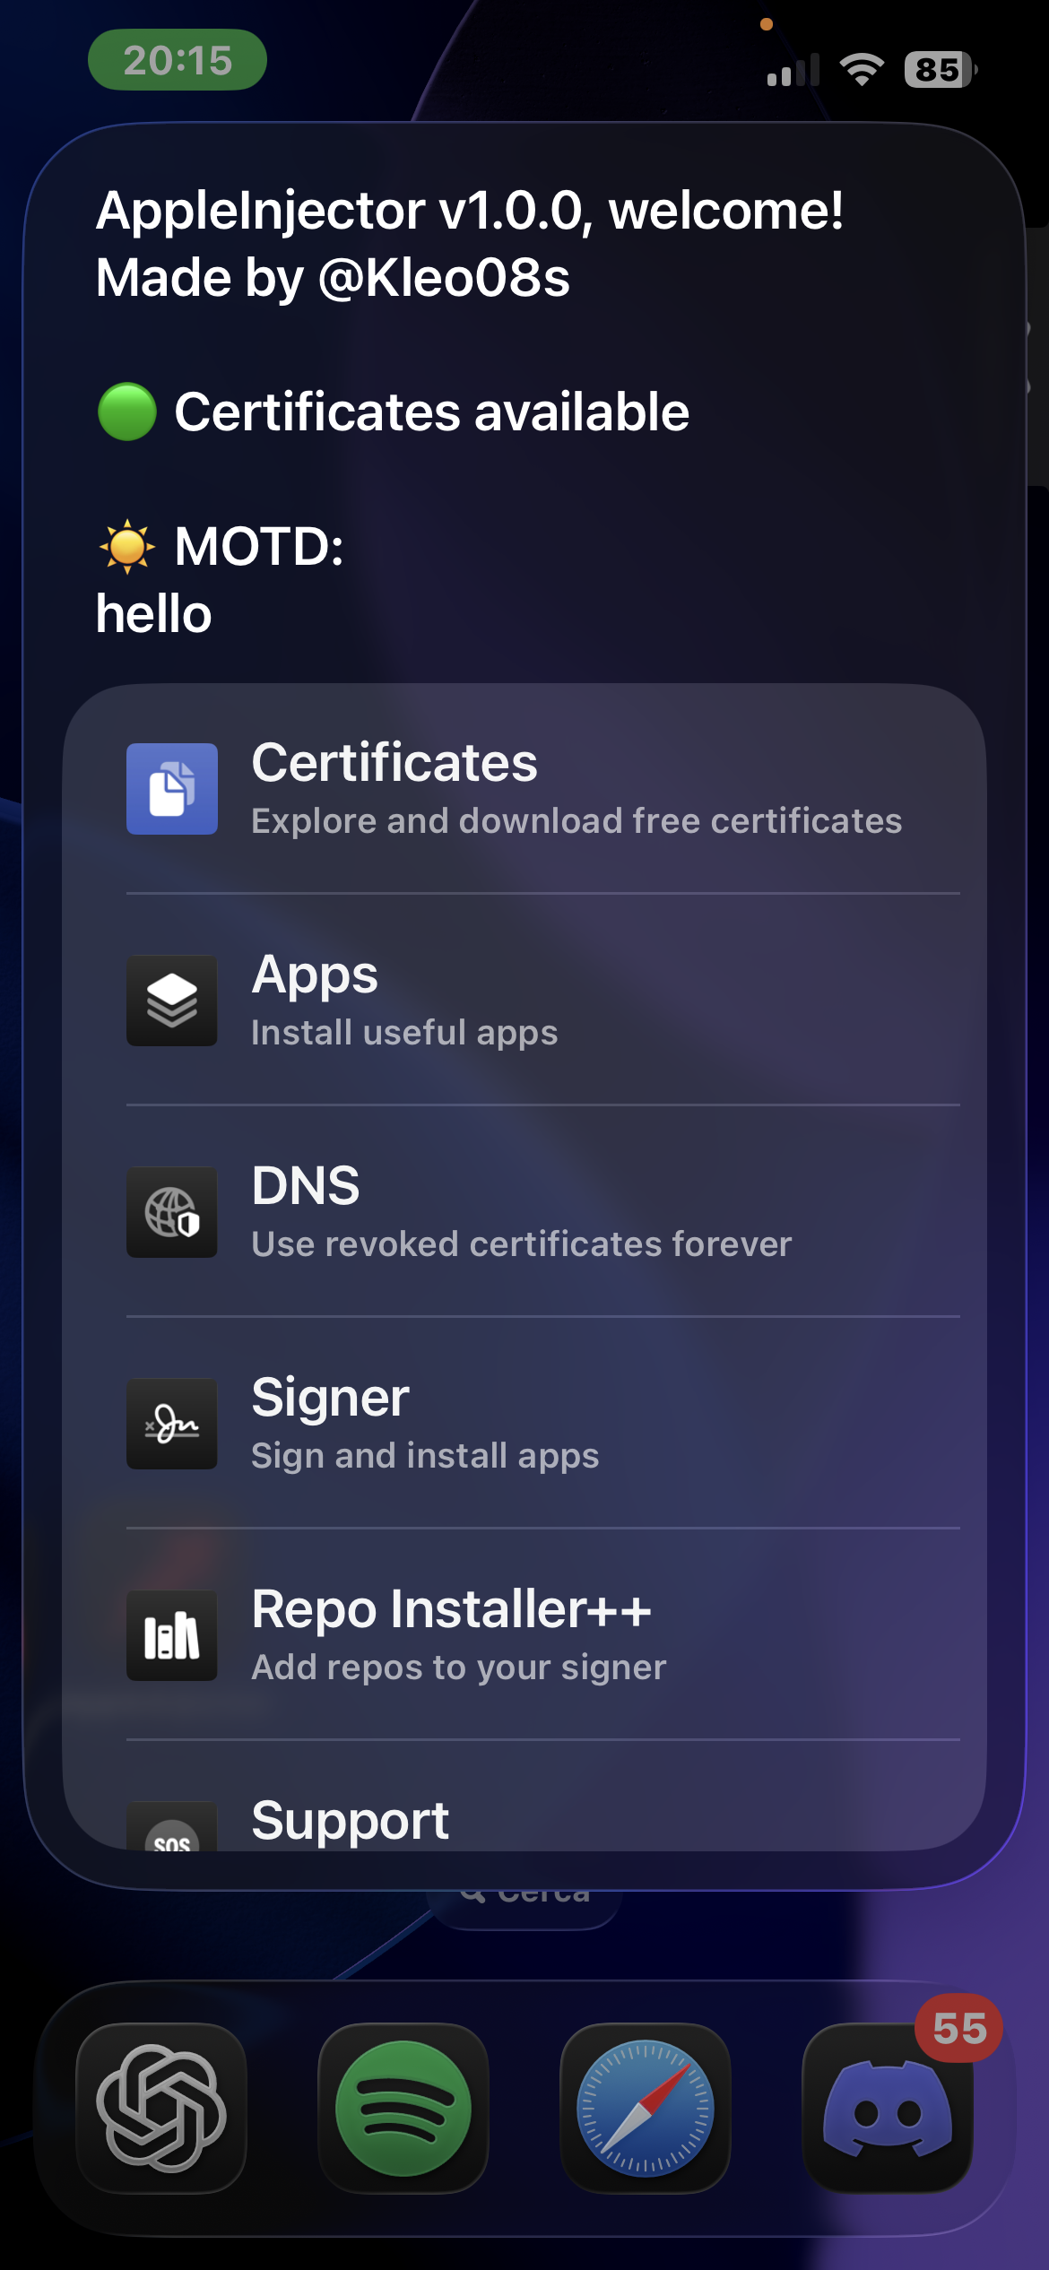The width and height of the screenshot is (1049, 2270).
Task: Open the ChatGPT app in dock
Action: point(161,2109)
